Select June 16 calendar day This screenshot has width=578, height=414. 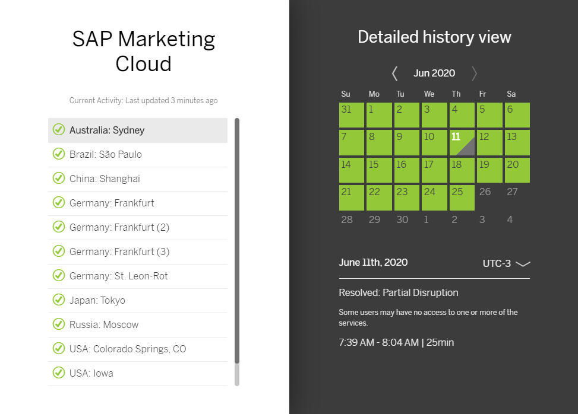pyautogui.click(x=406, y=170)
